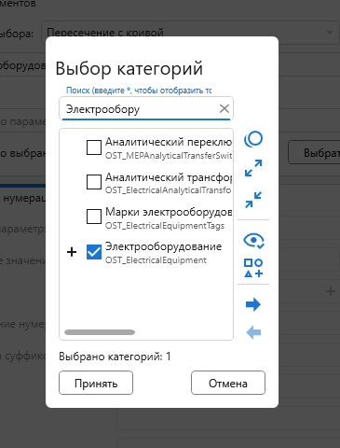
Task: Click the plus icon in background window
Action: 331,291
